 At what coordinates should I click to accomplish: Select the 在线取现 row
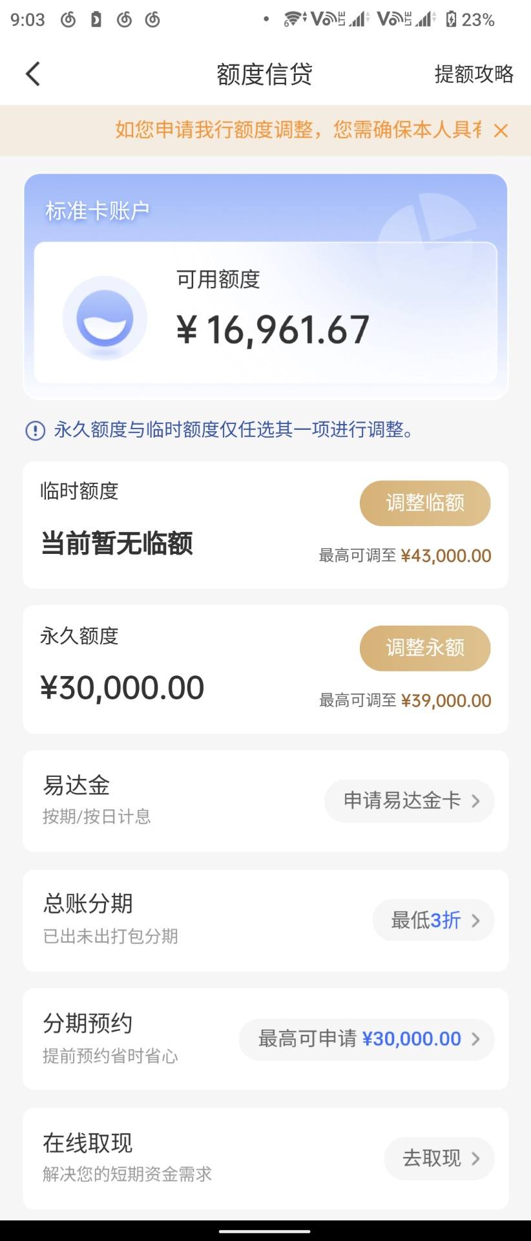265,1158
